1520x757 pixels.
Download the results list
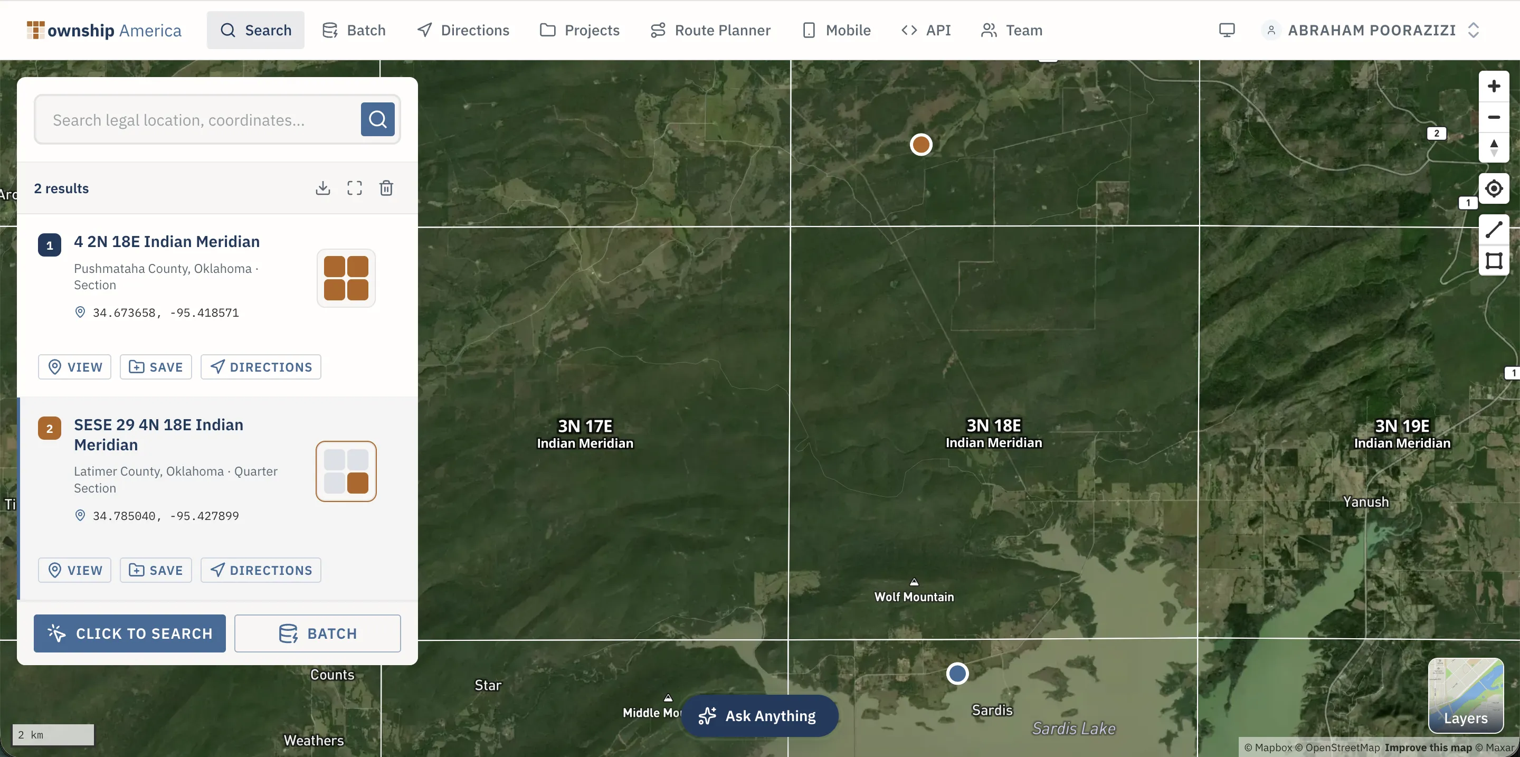[323, 188]
